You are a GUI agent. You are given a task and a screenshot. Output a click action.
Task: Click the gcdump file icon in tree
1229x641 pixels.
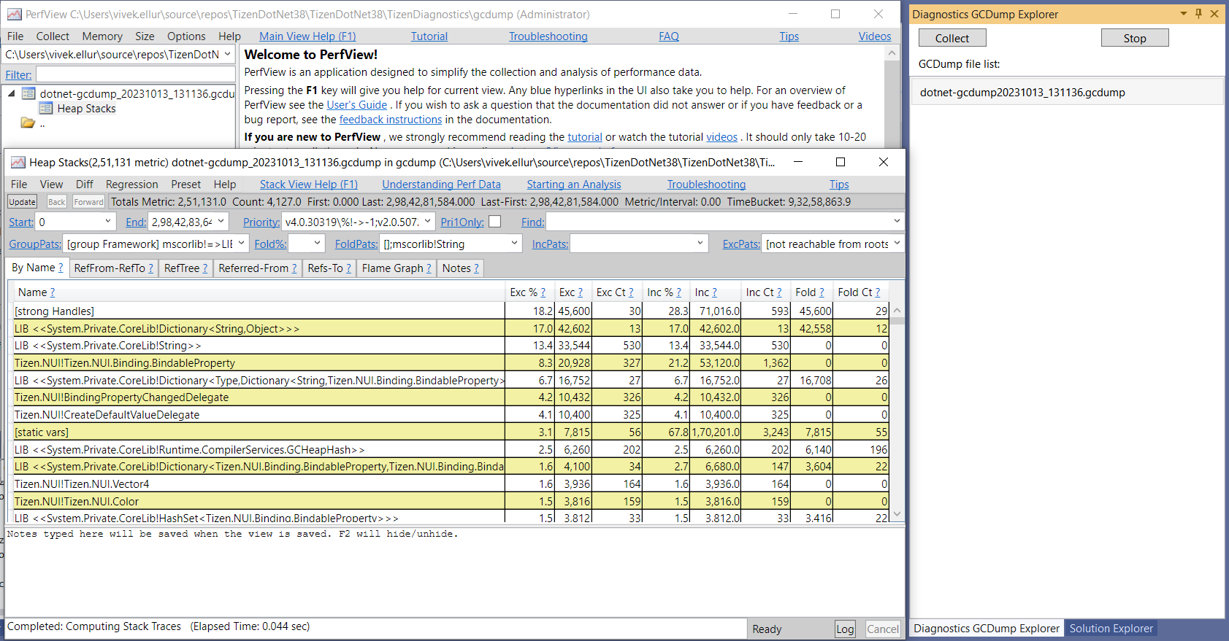[x=29, y=93]
